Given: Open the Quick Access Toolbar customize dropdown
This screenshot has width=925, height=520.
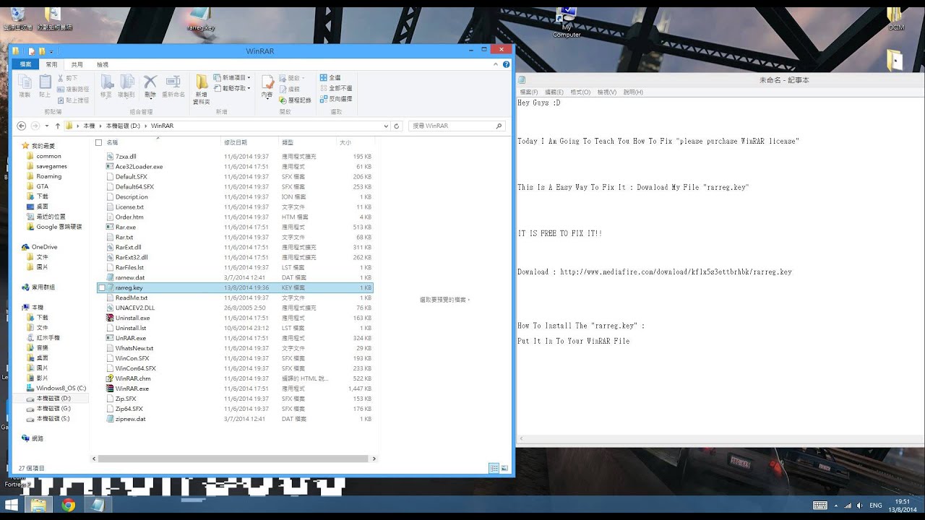Looking at the screenshot, I should [51, 51].
